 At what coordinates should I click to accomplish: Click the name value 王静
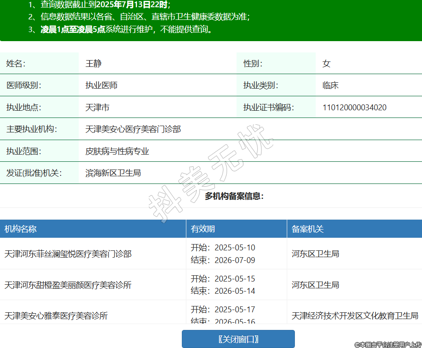coord(94,64)
